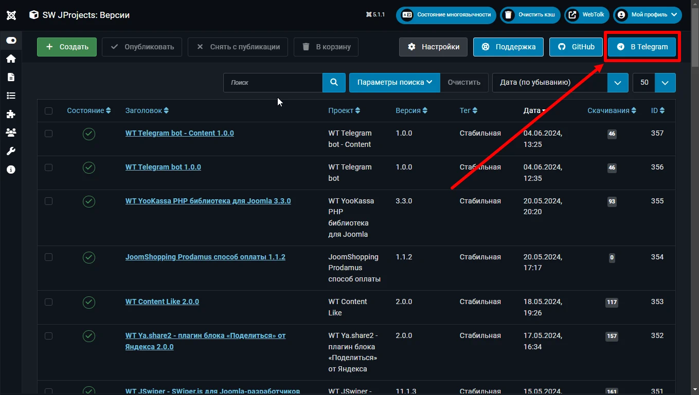Select the check-all checkbox in table header
699x395 pixels.
(48, 111)
